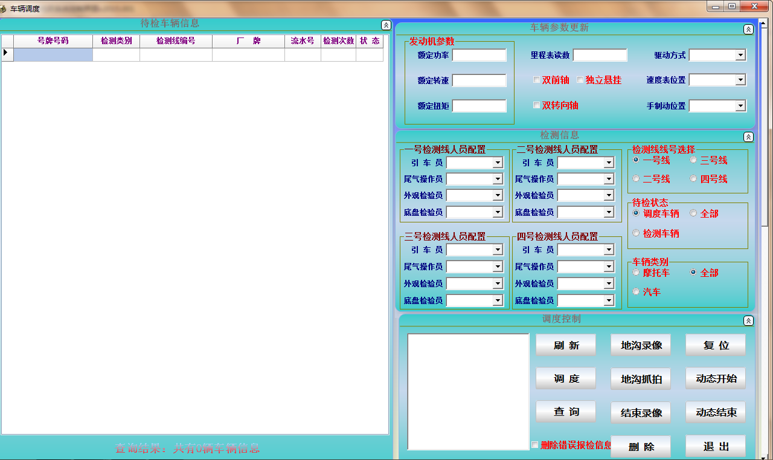
Task: Enable the 双前轴 checkbox
Action: tap(536, 80)
